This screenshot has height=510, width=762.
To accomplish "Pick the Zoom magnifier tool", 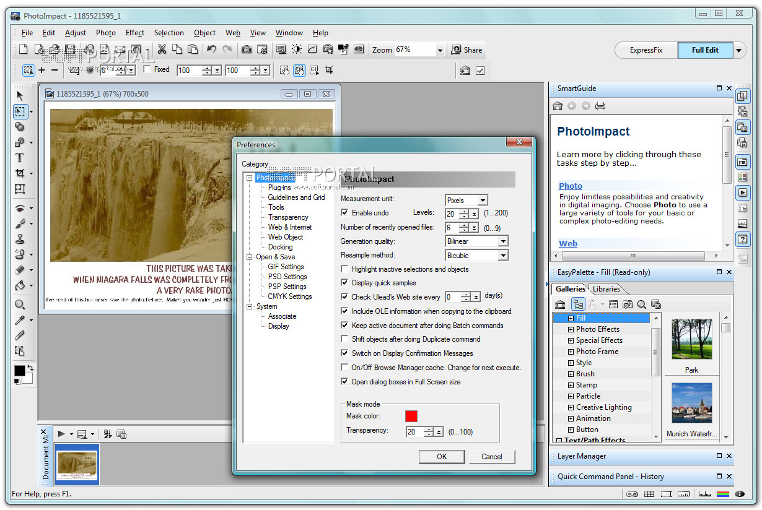I will click(20, 305).
